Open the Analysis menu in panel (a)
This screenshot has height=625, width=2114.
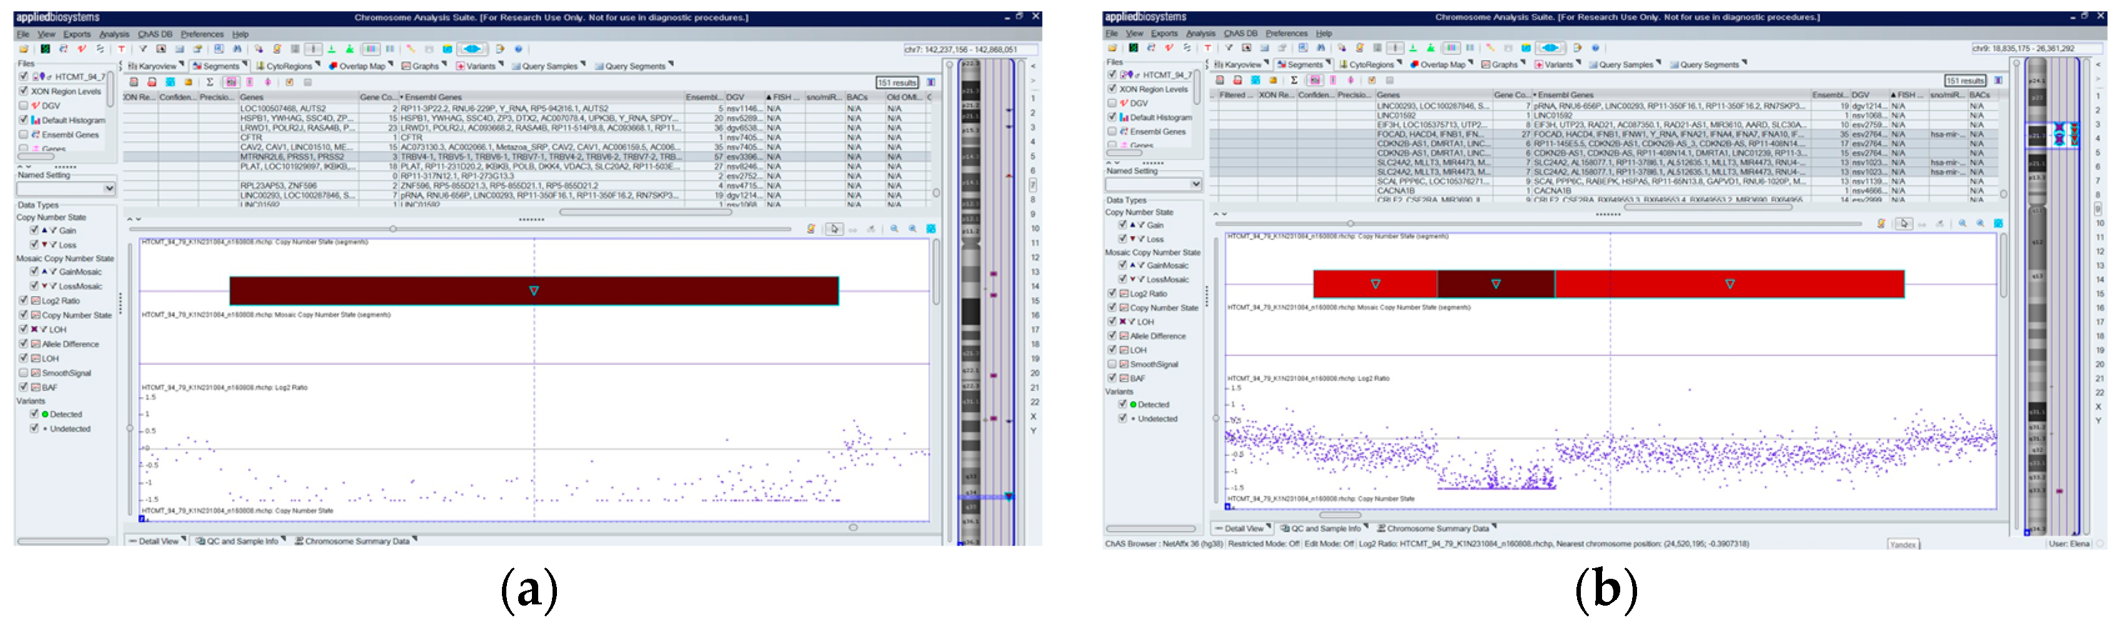point(114,34)
